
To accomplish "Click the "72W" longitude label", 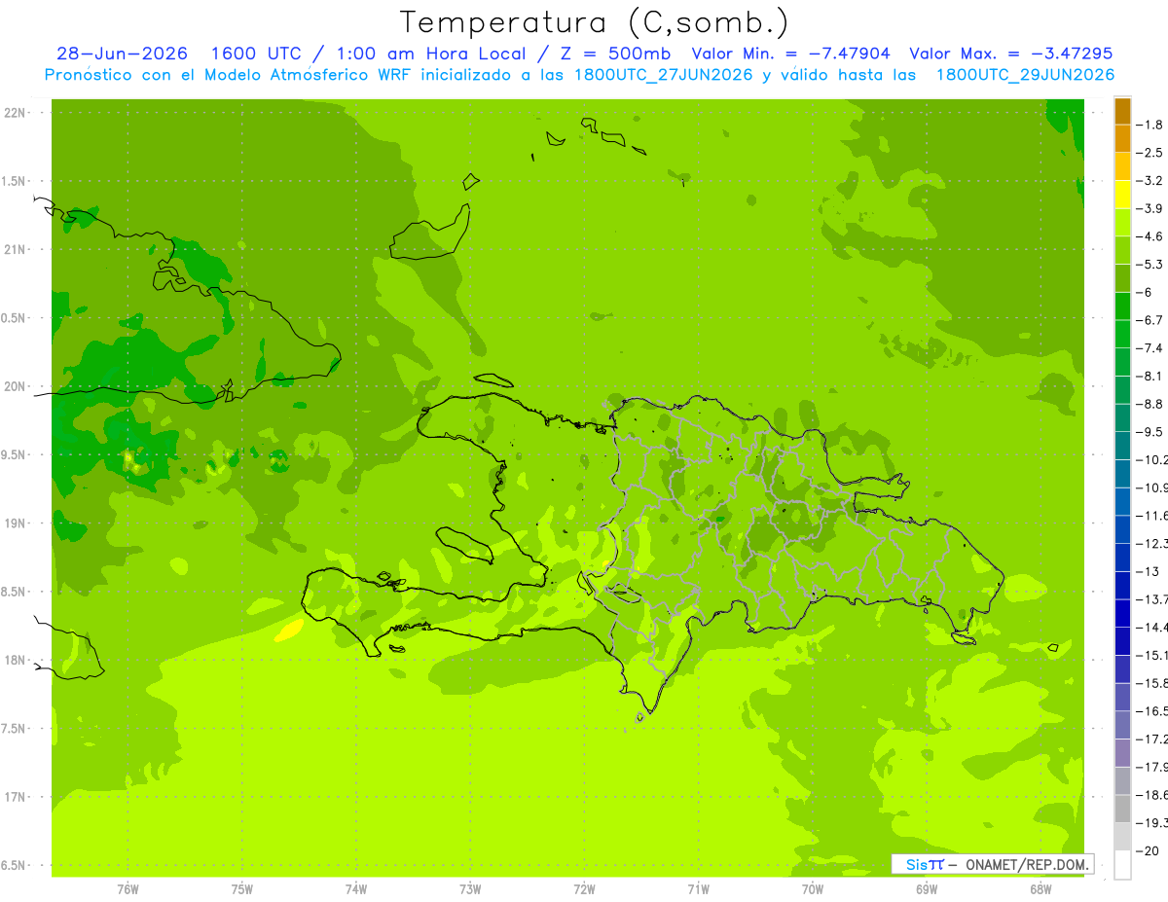I will tap(584, 888).
